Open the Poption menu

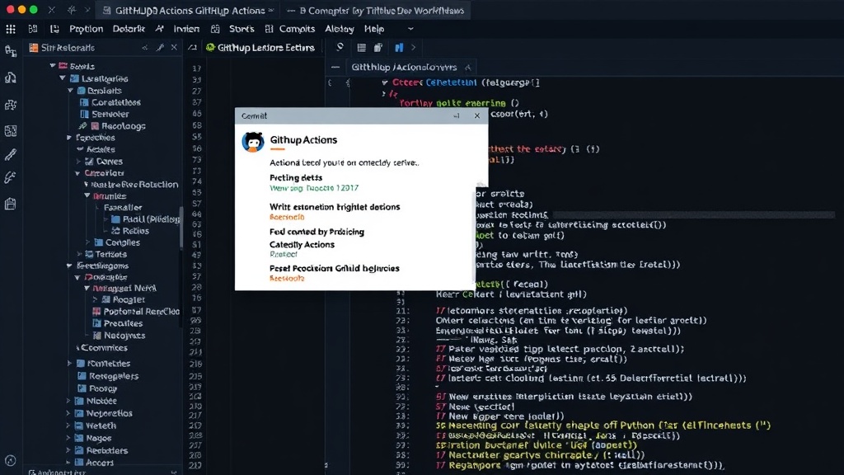(86, 29)
